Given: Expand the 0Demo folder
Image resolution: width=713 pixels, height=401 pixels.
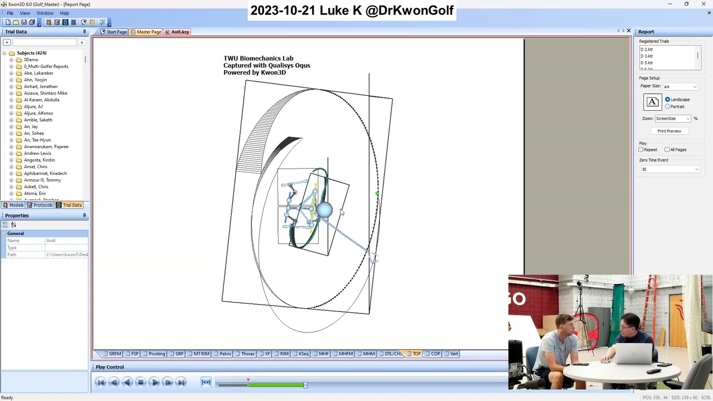Looking at the screenshot, I should 11,60.
